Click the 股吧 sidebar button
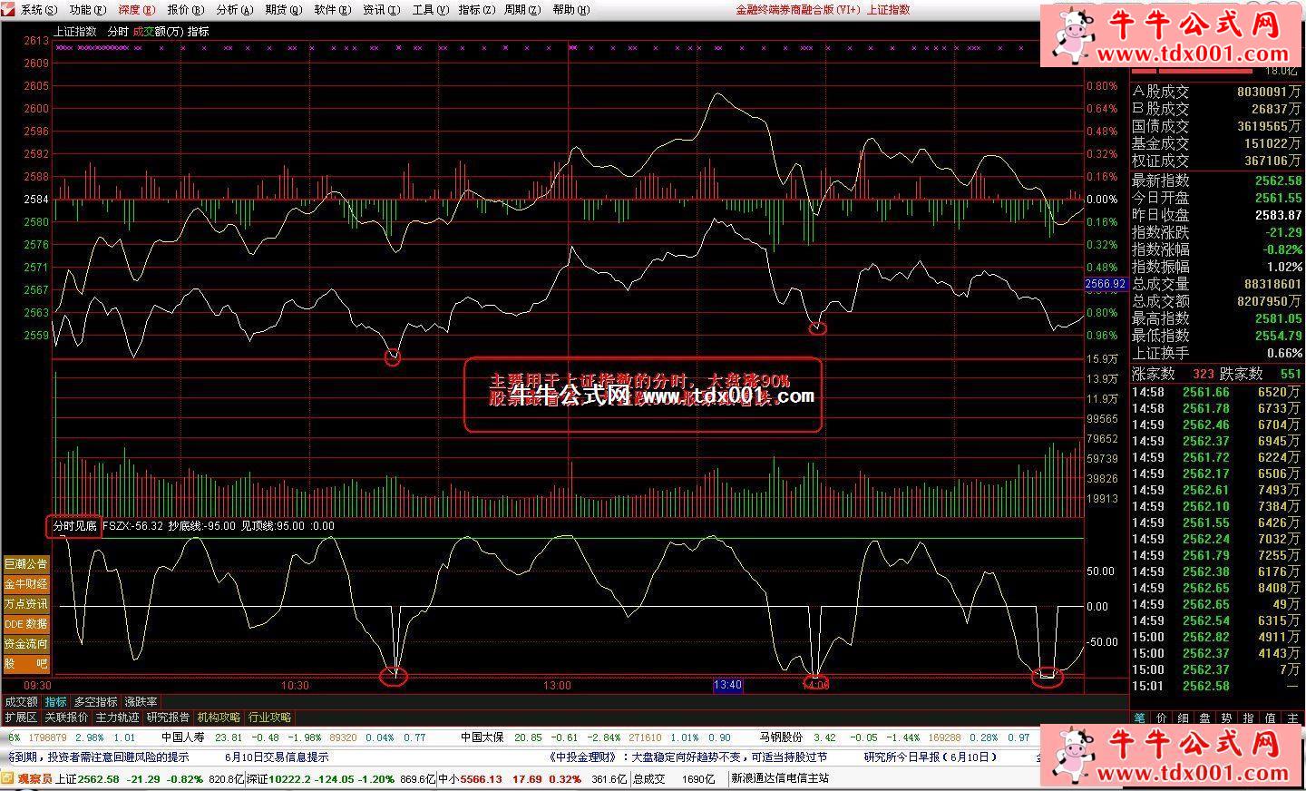The image size is (1306, 791). (x=25, y=664)
